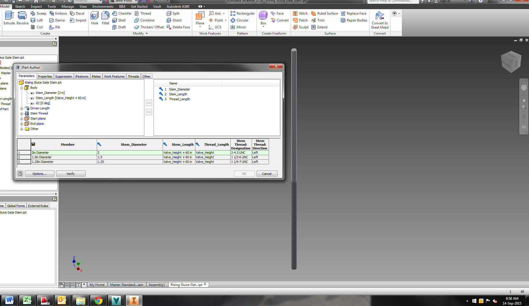The height and width of the screenshot is (306, 529).
Task: Open the Manage ribbon tab
Action: [x=68, y=6]
